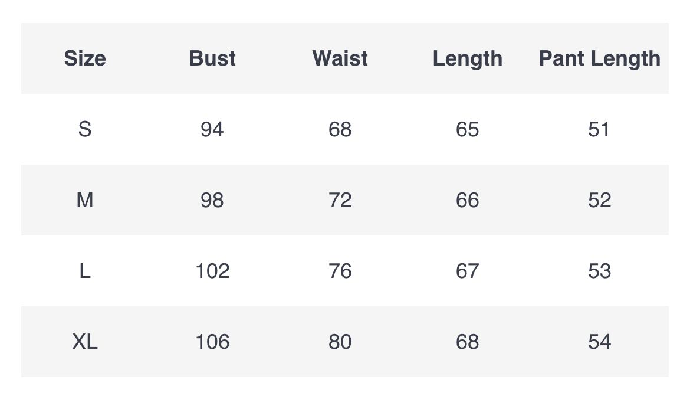Image resolution: width=690 pixels, height=419 pixels.
Task: Select the M size row label
Action: [x=85, y=200]
